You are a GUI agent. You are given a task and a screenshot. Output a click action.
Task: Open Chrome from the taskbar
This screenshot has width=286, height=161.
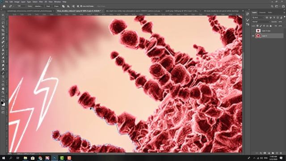pos(40,158)
